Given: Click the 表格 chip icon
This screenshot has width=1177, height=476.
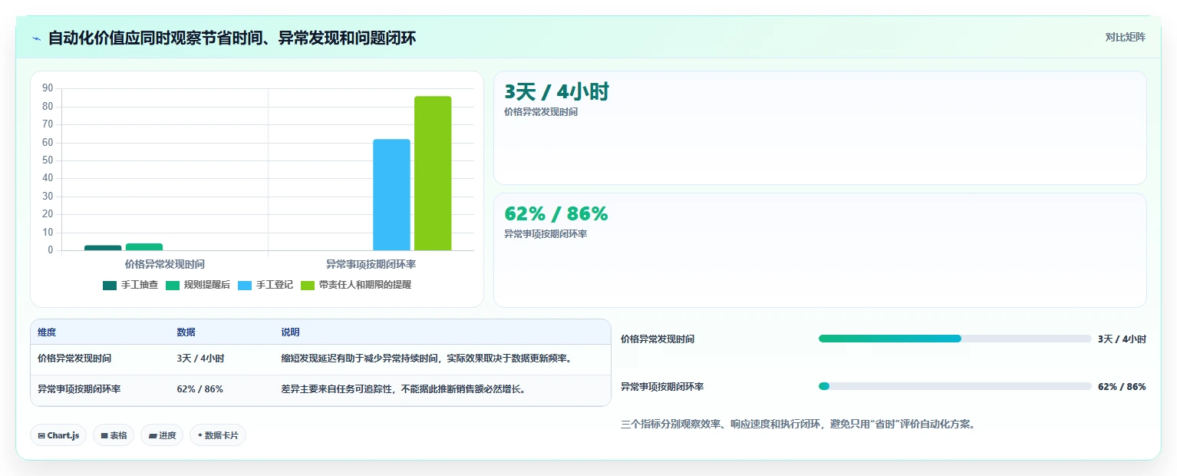Looking at the screenshot, I should point(104,435).
